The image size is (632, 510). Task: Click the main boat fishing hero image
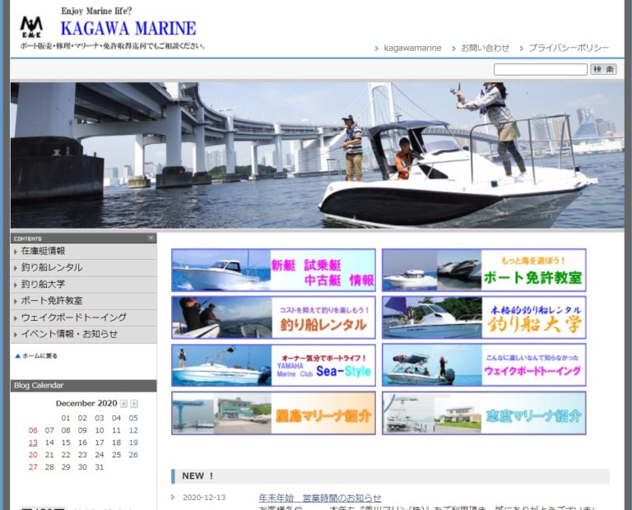tap(317, 155)
